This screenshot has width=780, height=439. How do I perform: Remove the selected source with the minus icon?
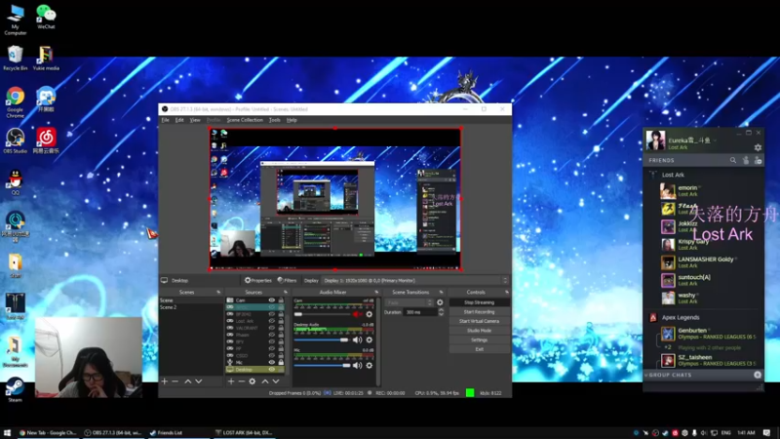click(241, 381)
